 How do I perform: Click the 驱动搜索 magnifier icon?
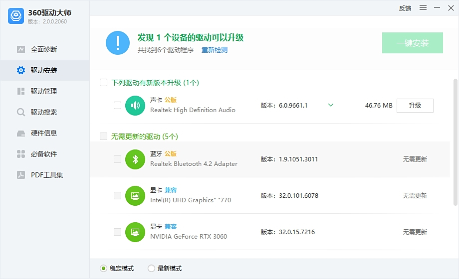coord(21,112)
